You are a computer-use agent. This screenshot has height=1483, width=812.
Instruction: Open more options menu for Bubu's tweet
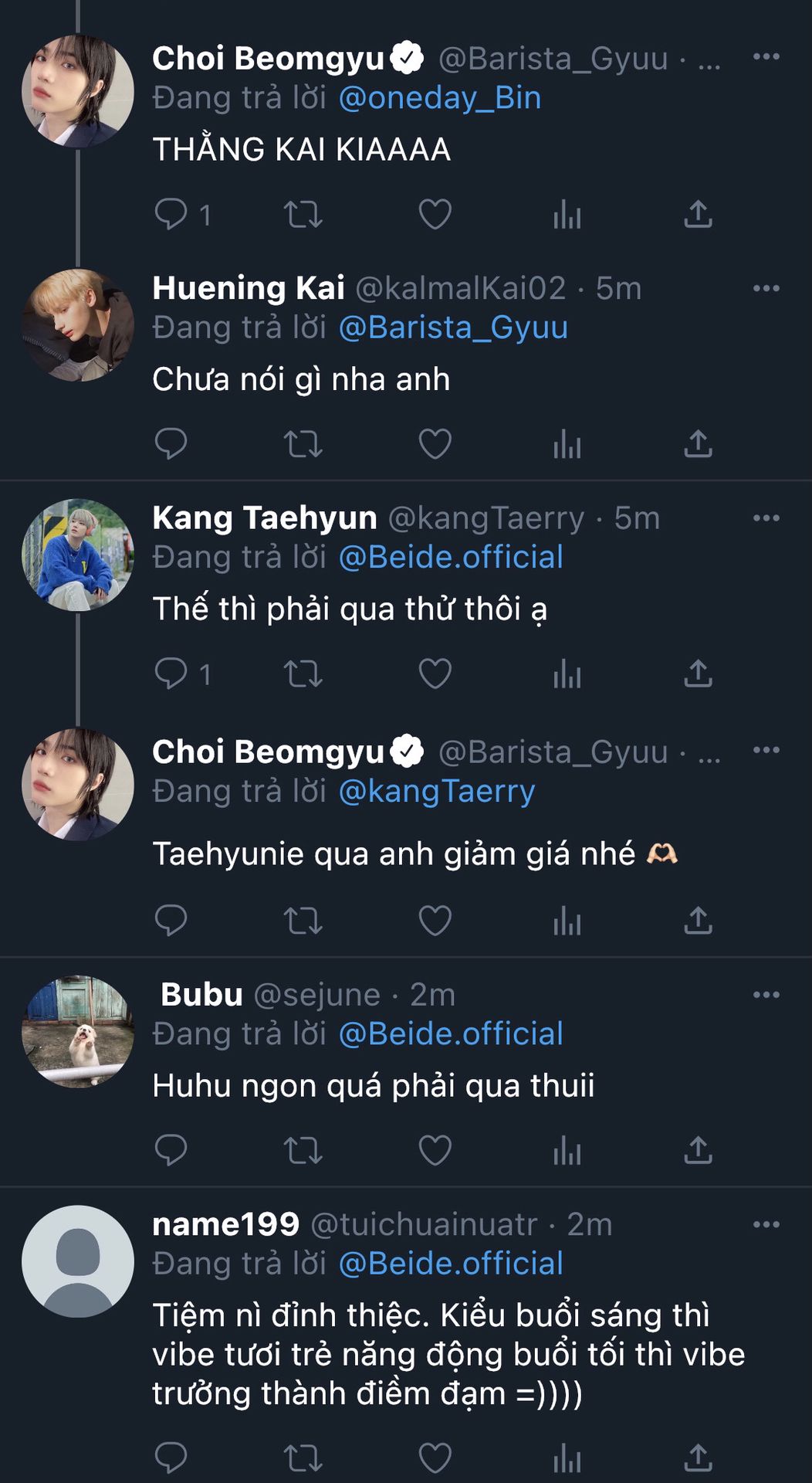coord(766,995)
